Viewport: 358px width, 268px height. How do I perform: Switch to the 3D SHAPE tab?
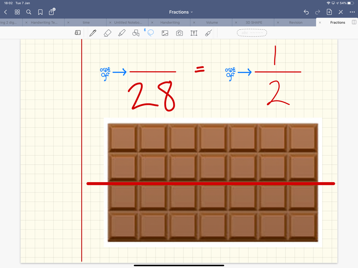pyautogui.click(x=254, y=23)
